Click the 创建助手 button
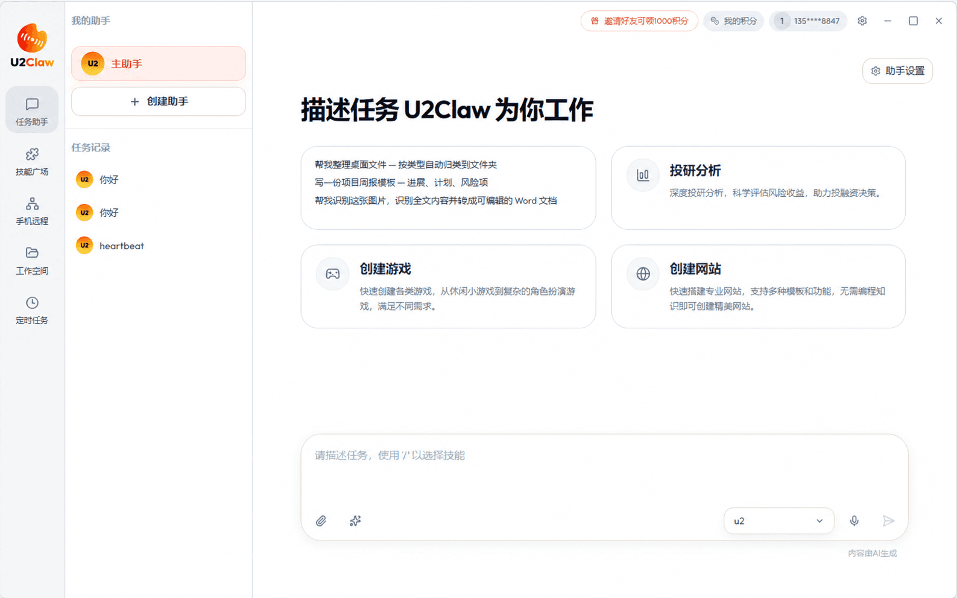The image size is (957, 598). (x=159, y=101)
